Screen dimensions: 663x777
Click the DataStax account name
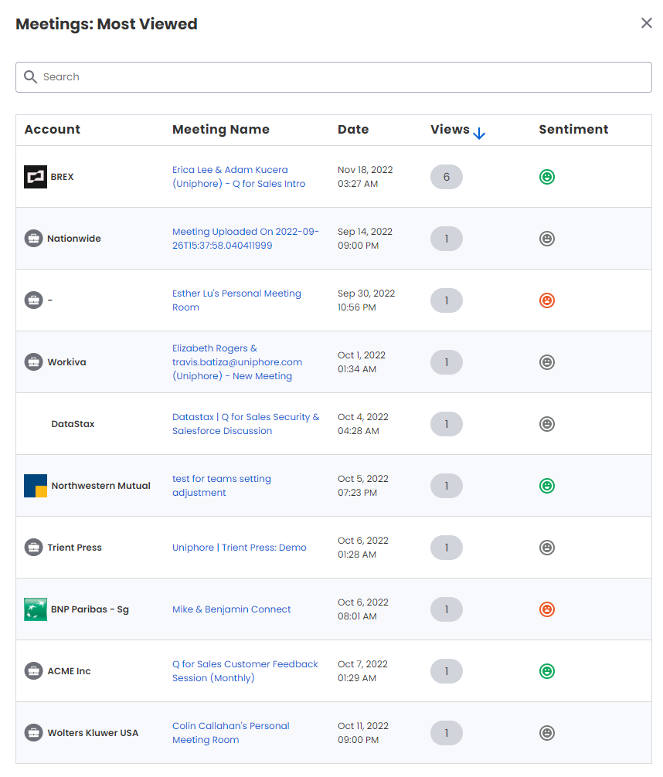coord(73,424)
